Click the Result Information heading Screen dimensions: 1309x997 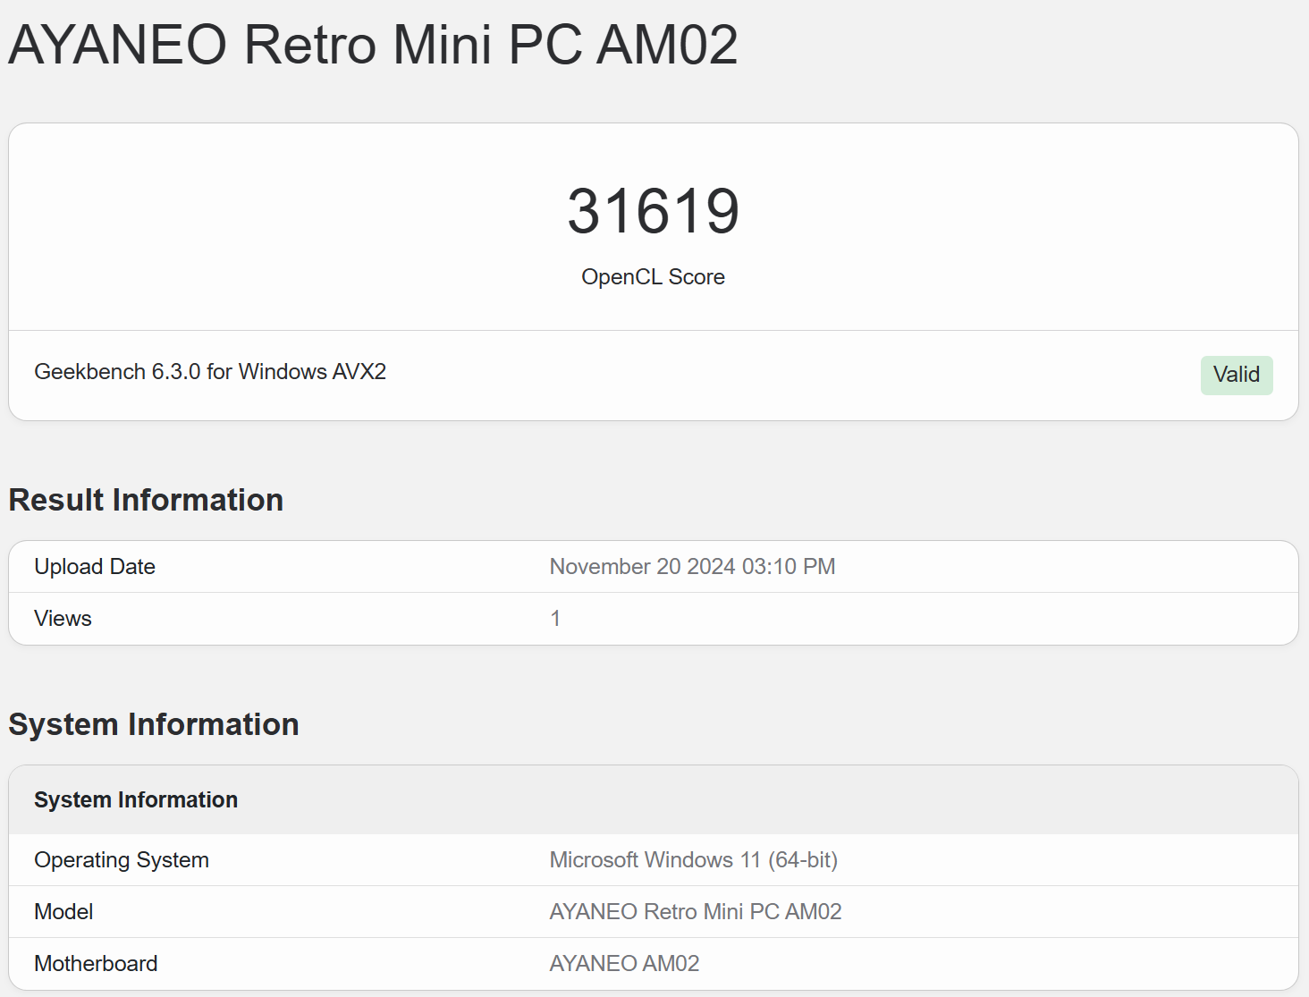(146, 500)
